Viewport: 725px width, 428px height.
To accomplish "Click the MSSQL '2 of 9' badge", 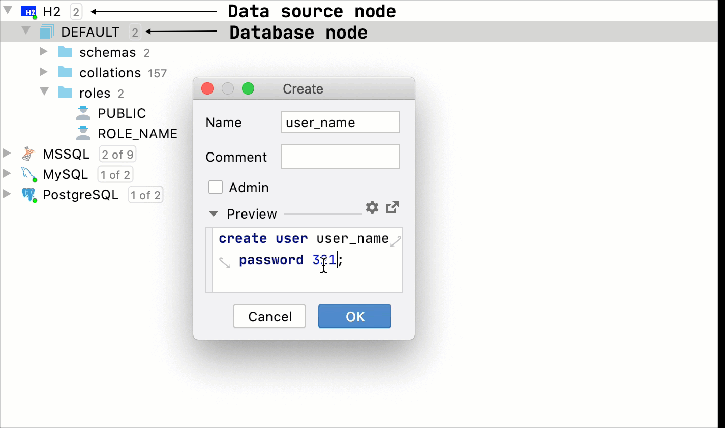I will (x=117, y=154).
